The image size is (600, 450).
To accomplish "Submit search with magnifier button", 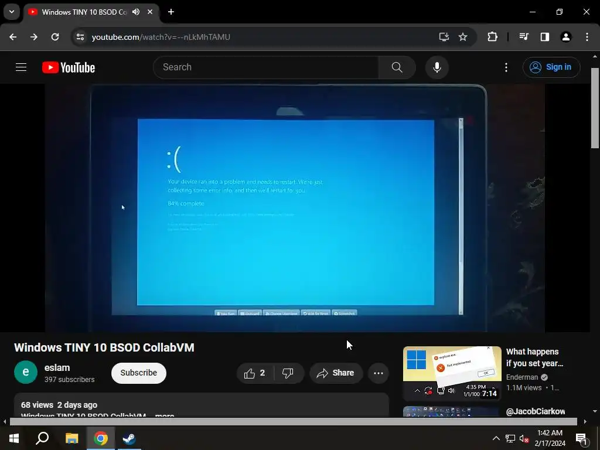I will click(397, 67).
